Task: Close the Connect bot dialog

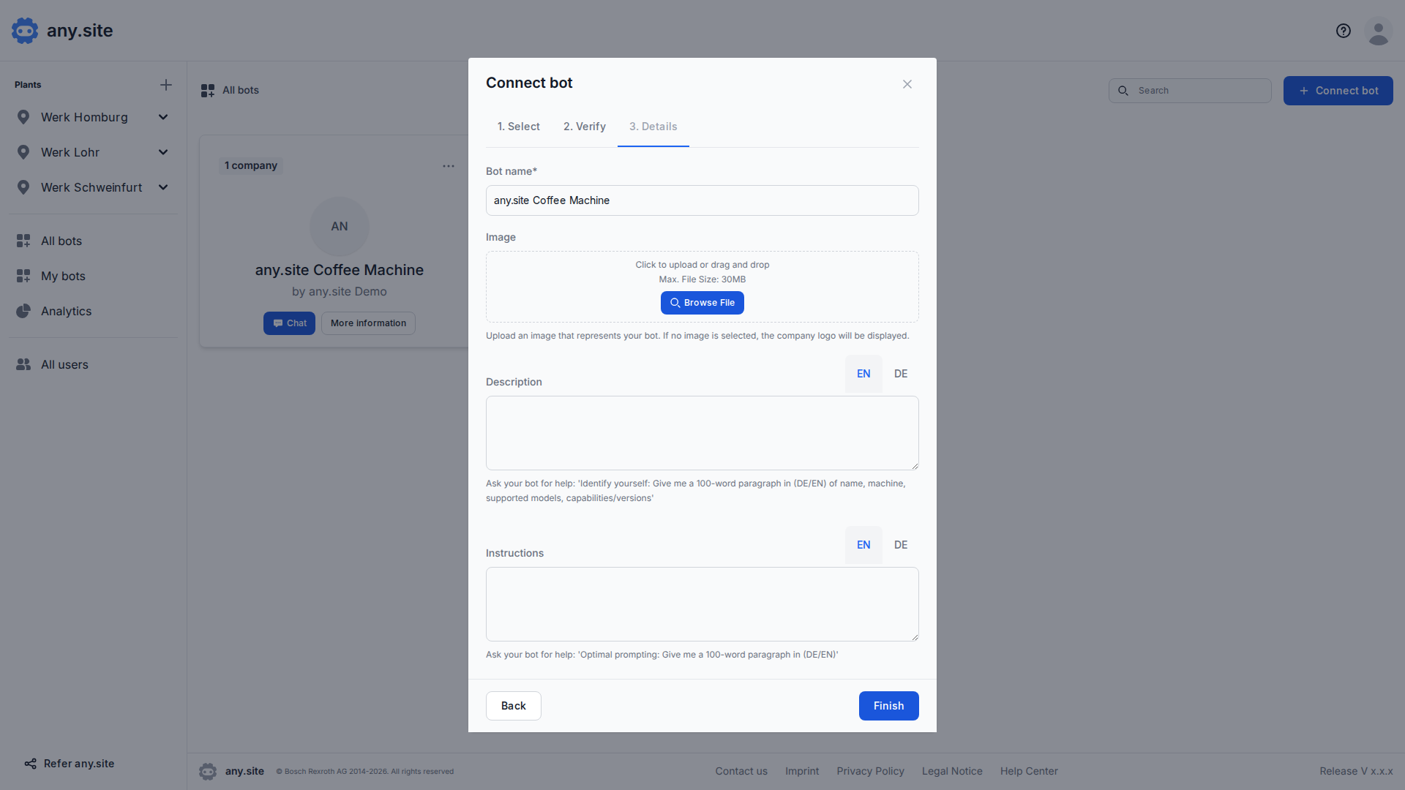Action: pos(907,84)
